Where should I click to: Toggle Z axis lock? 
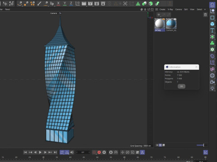pos(71,4)
